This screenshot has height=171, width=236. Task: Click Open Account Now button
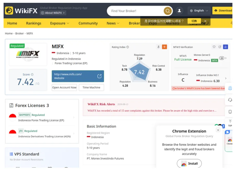pyautogui.click(x=64, y=87)
